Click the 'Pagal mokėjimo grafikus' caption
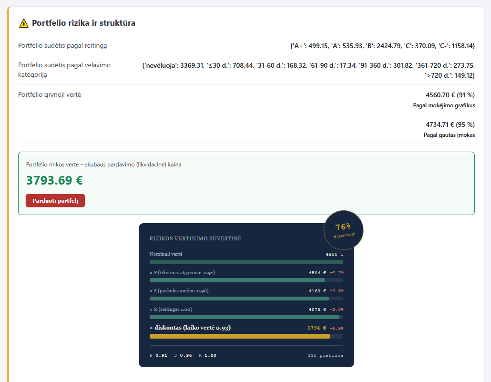491x382 pixels. [x=444, y=105]
